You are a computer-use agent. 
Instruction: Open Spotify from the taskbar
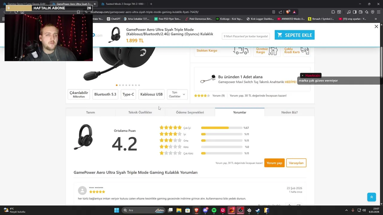coord(214,210)
